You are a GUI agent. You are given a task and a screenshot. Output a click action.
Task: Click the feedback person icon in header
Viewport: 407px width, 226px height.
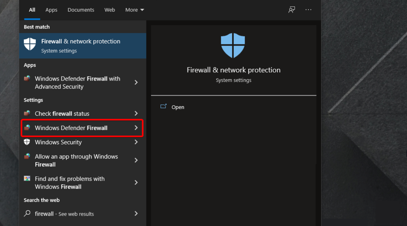(x=292, y=10)
